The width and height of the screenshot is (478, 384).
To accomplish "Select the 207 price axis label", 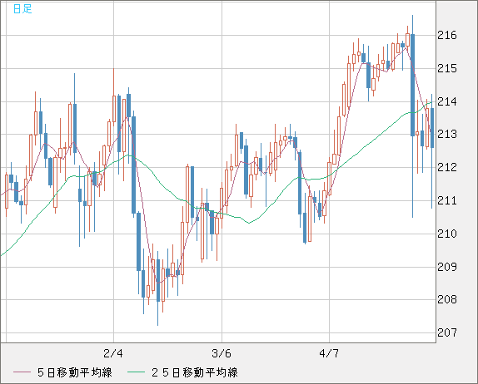I will coord(447,332).
